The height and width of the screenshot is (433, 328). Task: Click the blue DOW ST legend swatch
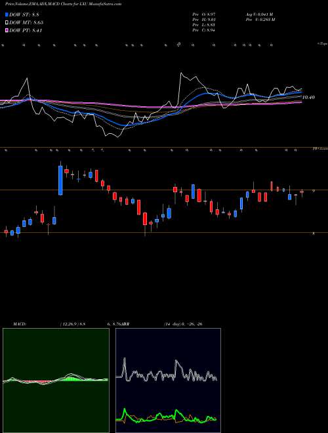pyautogui.click(x=7, y=14)
